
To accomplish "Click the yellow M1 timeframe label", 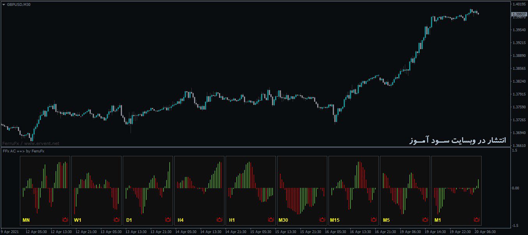I will point(438,220).
